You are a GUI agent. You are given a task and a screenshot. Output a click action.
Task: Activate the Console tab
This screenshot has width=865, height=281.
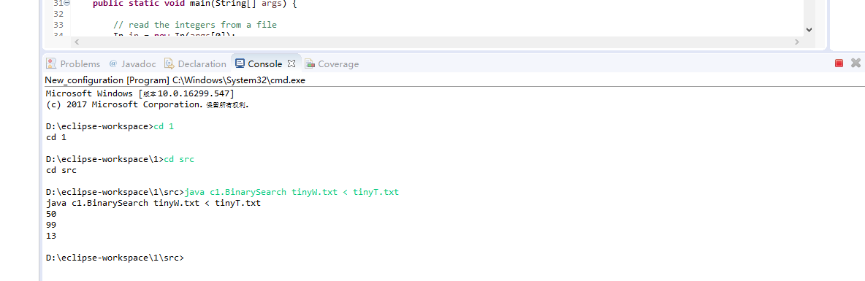(x=259, y=64)
